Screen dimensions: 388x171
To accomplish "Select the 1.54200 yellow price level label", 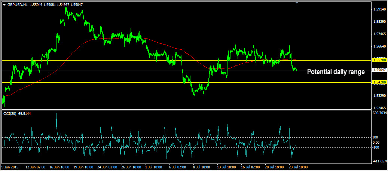I will [379, 82].
